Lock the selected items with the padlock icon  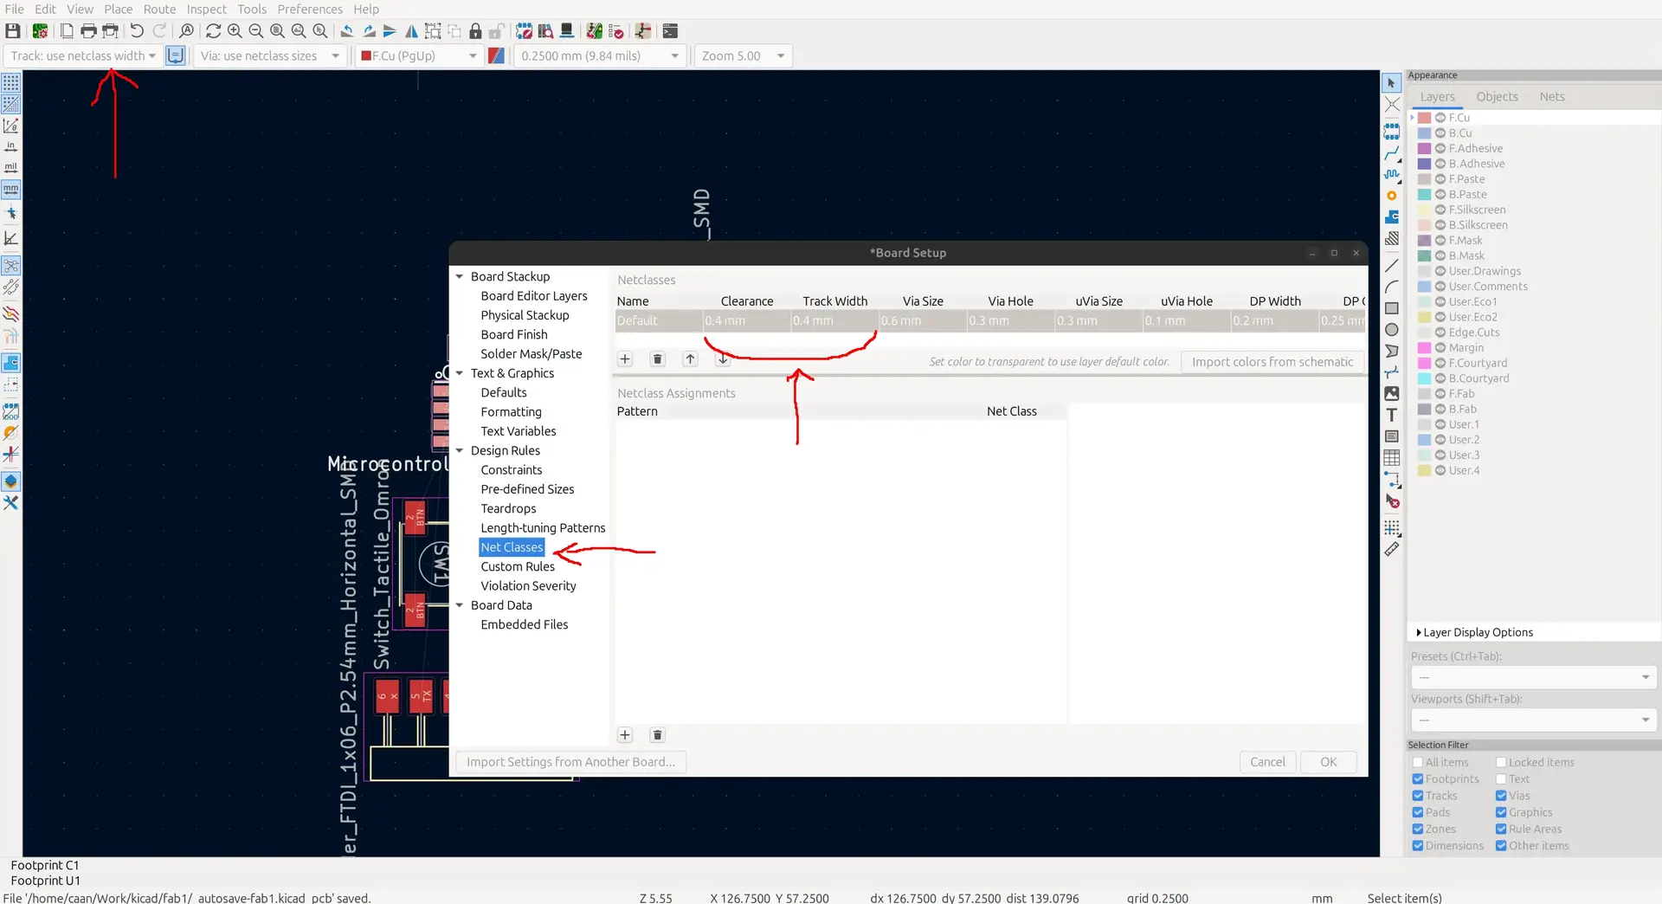coord(475,31)
